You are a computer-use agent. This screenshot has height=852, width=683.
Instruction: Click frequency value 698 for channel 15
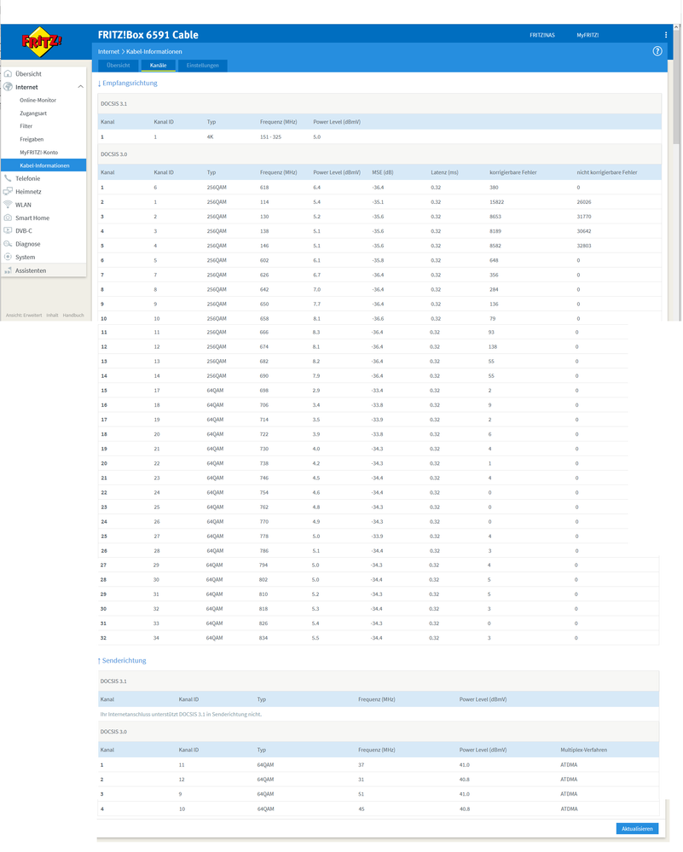coord(265,390)
